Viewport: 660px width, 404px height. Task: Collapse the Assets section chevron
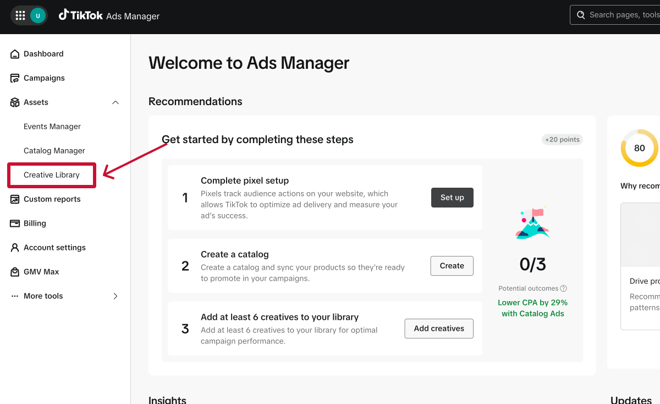[x=116, y=102]
